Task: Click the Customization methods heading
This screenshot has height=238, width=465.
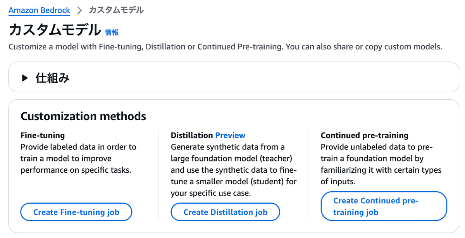Action: [83, 116]
